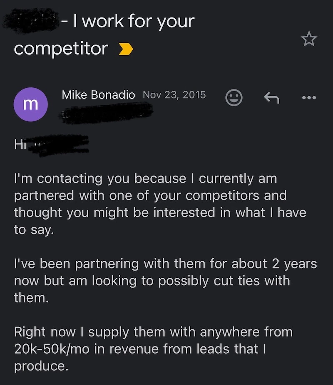Screen dimensions: 333x385
Task: Reply using the curved arrow icon
Action: [271, 98]
